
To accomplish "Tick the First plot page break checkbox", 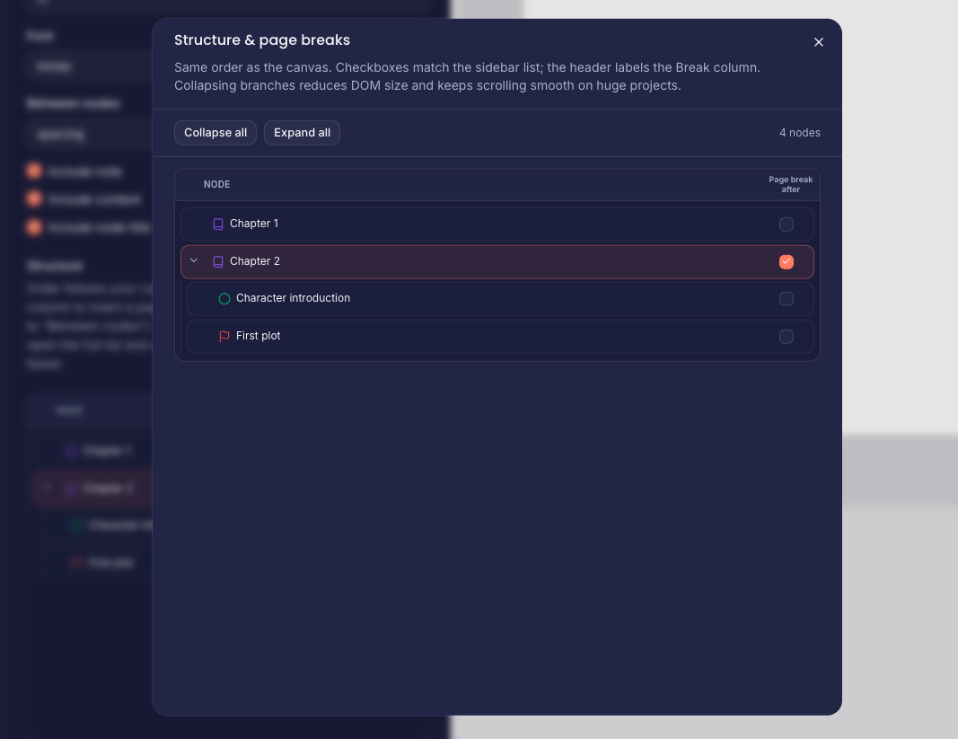I will [787, 337].
